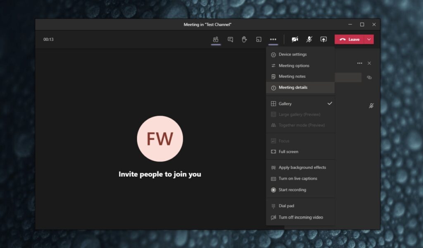Expand the Leave button dropdown
The height and width of the screenshot is (248, 423).
(369, 39)
